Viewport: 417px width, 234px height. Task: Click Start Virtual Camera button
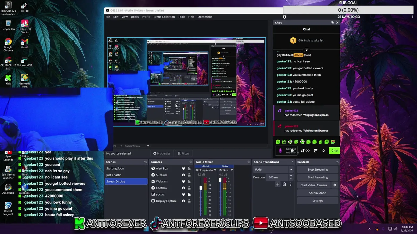(314, 185)
